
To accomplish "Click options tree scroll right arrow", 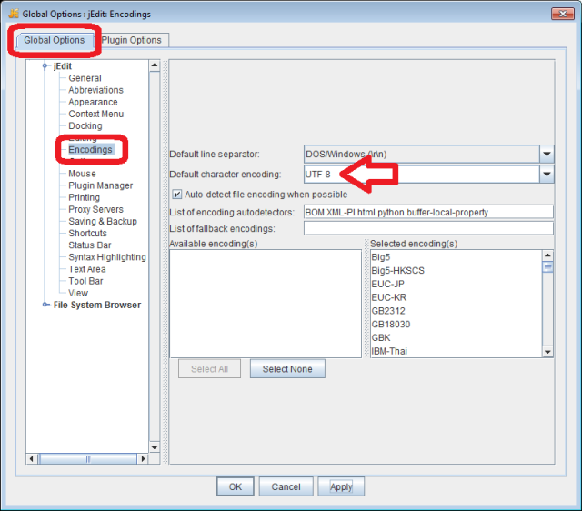I will pos(143,459).
